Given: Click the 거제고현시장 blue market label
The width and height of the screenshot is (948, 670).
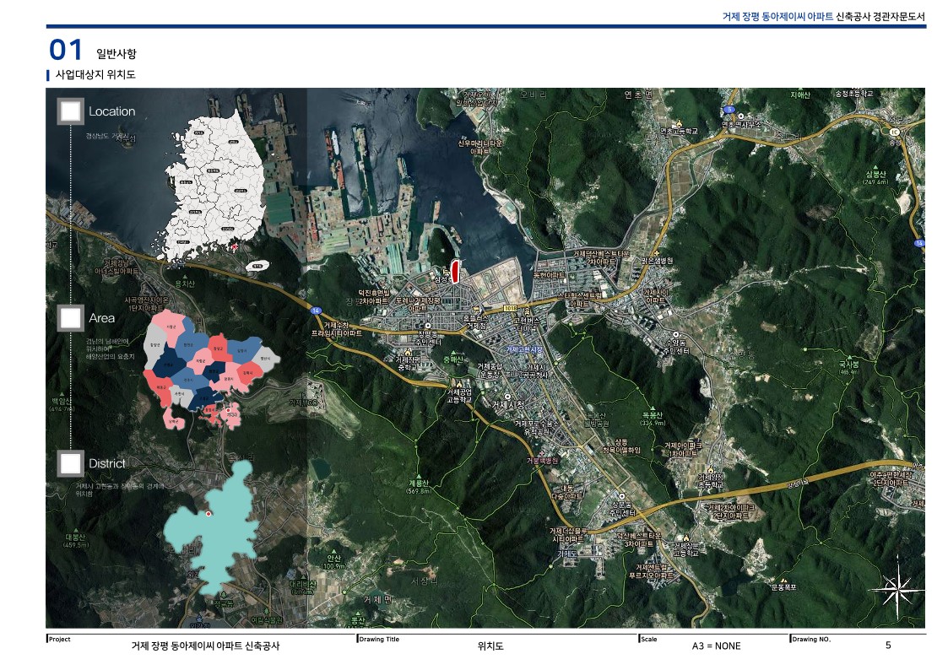Looking at the screenshot, I should (524, 349).
